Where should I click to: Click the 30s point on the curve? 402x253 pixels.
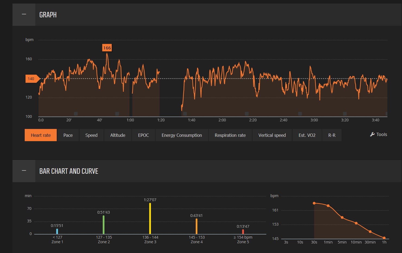pos(314,203)
